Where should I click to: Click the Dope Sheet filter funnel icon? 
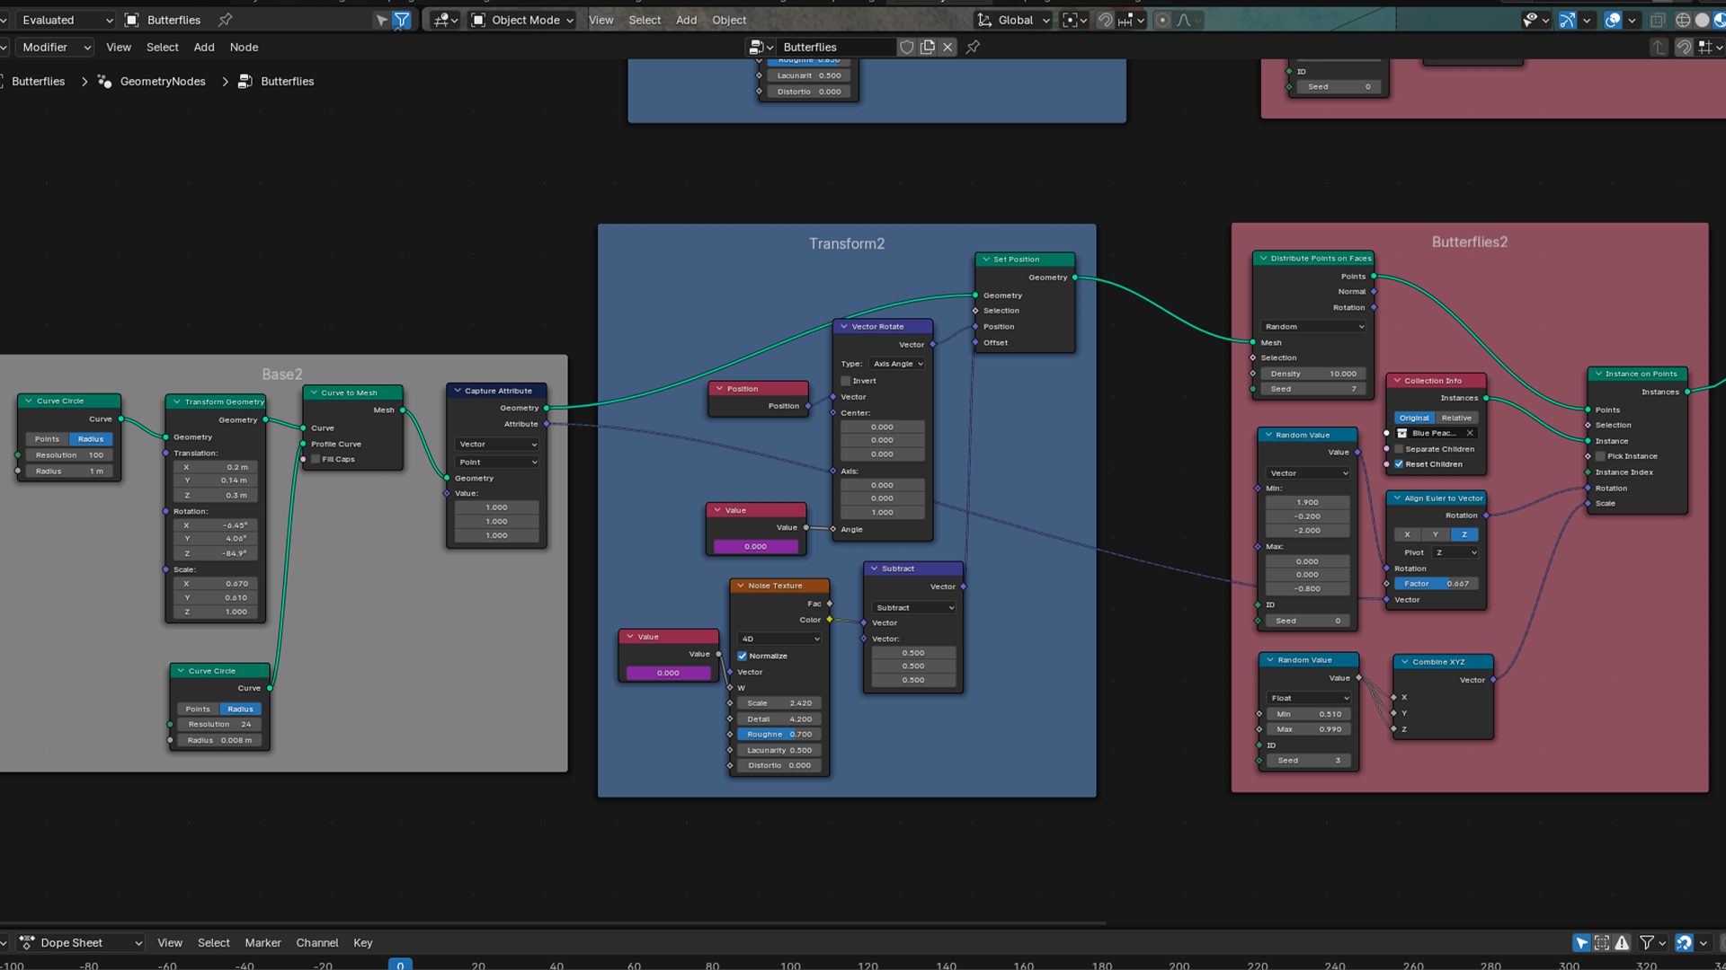(x=1647, y=942)
